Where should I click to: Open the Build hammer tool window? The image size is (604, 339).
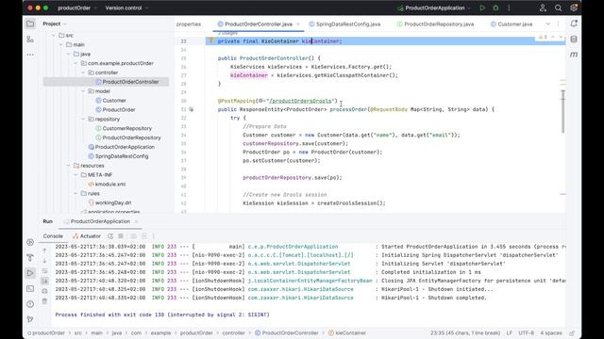(x=30, y=257)
